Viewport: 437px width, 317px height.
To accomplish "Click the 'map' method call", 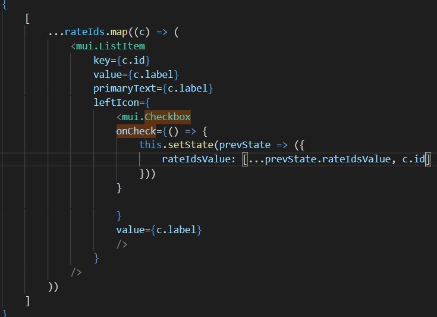I will coord(119,32).
